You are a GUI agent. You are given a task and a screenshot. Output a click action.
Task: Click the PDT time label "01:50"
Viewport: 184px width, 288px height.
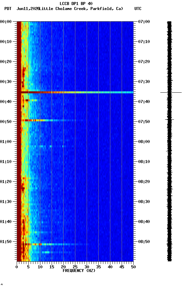(6, 242)
